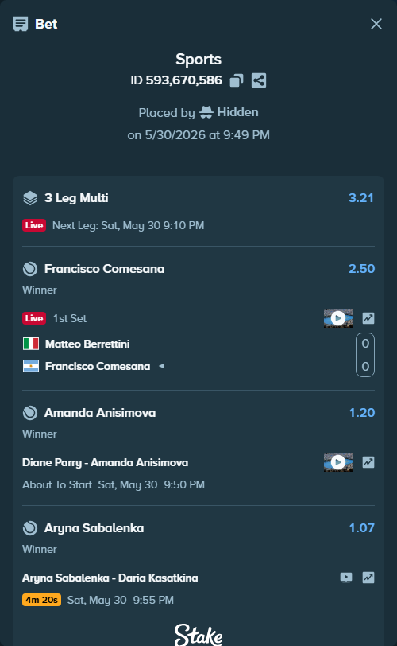The image size is (397, 646).
Task: Click the Stake logo at the bottom
Action: tap(198, 635)
